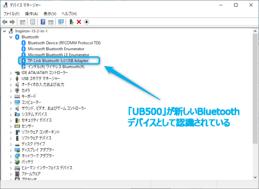Expand オーディオの入力および出力 node
Screen dimensions: 259x189
(11, 85)
